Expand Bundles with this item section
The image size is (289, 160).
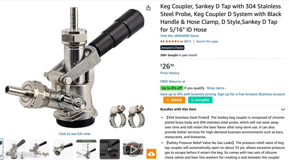[x=283, y=109]
